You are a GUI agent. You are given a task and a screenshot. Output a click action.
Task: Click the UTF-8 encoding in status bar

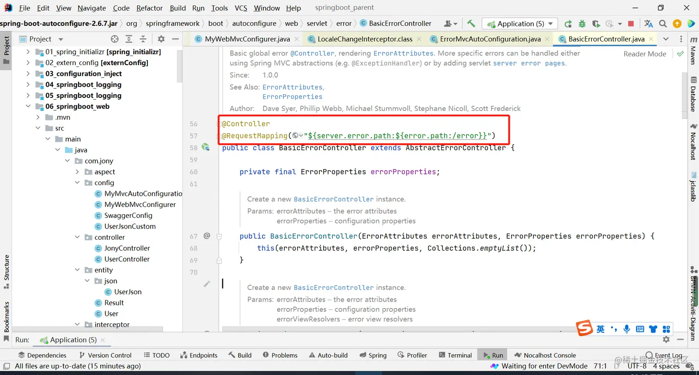[637, 366]
